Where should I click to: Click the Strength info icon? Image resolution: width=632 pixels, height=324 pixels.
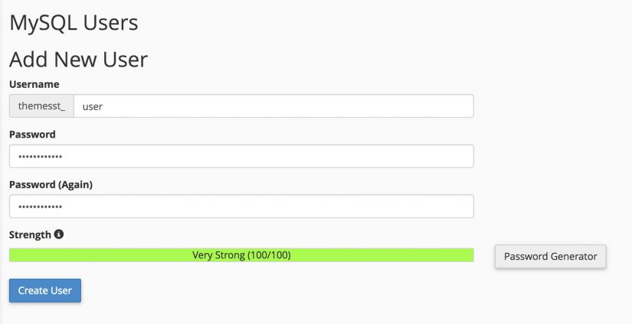tap(59, 234)
